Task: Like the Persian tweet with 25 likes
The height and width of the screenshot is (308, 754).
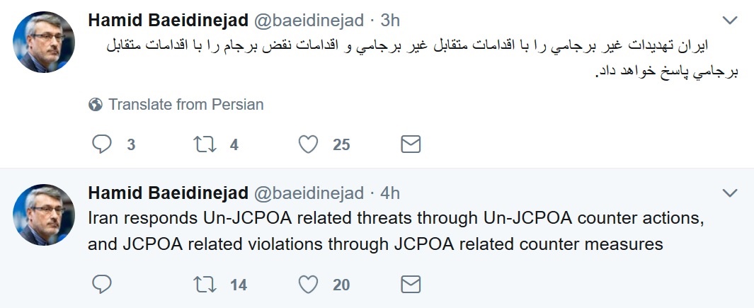Action: tap(308, 144)
